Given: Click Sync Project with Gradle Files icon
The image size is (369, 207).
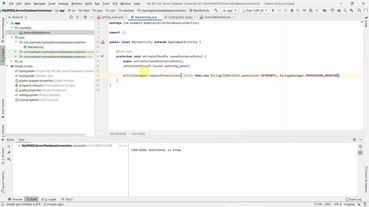Looking at the screenshot, I should click(x=339, y=10).
